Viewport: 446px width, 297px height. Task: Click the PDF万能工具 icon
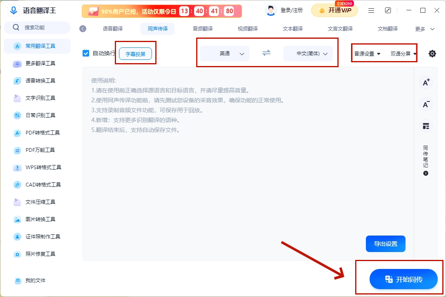click(17, 150)
